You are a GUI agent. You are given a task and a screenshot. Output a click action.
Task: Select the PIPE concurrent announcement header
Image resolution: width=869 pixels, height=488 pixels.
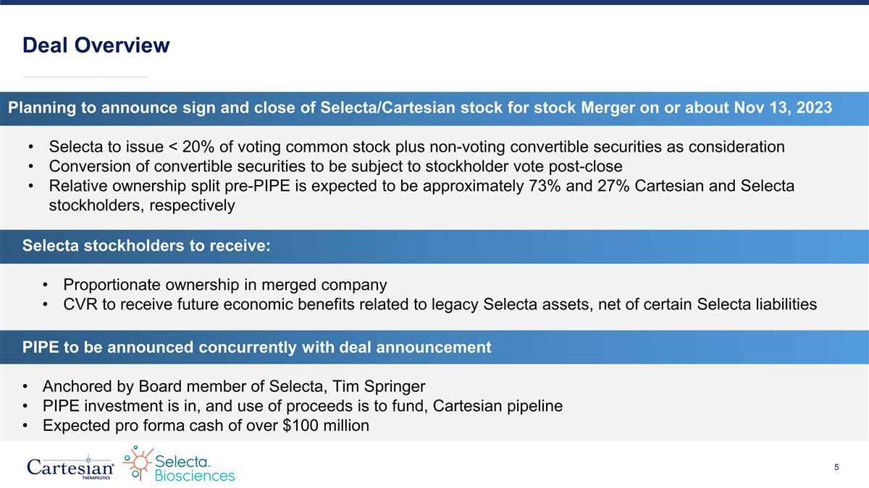[x=257, y=347]
